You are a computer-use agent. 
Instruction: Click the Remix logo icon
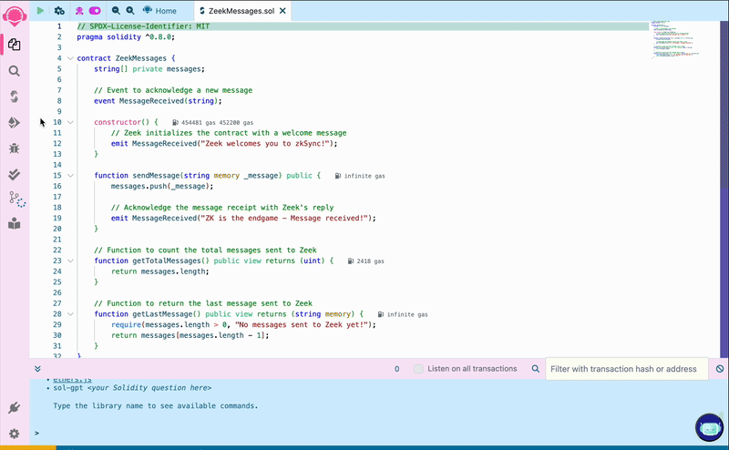tap(15, 15)
